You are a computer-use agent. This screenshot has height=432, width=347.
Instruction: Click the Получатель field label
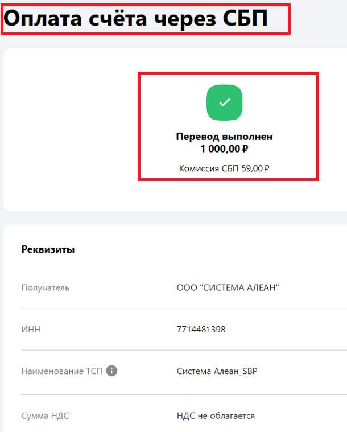coord(45,287)
